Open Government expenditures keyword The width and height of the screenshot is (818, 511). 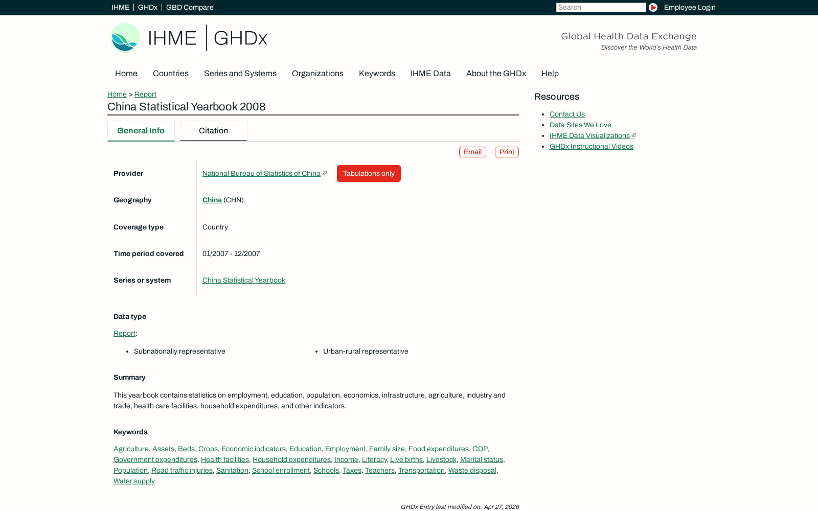click(155, 459)
